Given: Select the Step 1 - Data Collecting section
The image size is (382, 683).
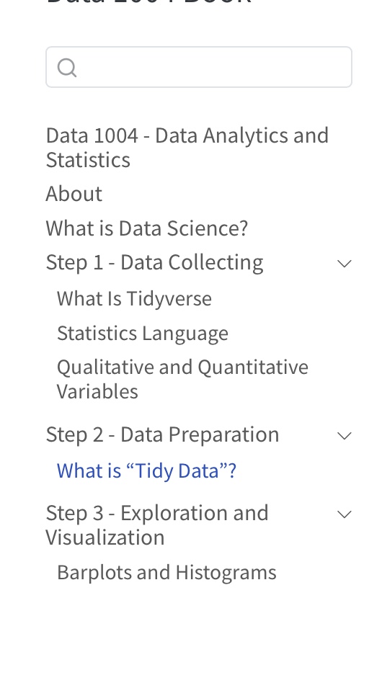Looking at the screenshot, I should (154, 262).
